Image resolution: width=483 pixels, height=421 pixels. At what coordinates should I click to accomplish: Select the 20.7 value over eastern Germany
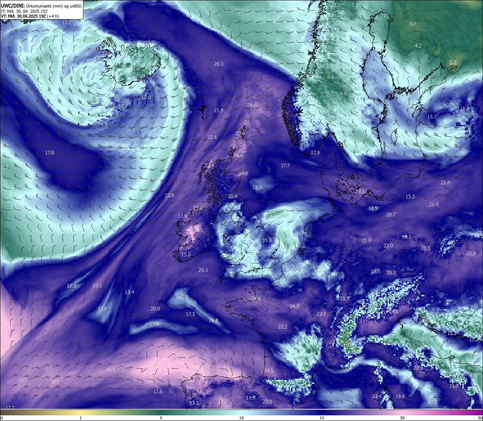[x=391, y=215]
